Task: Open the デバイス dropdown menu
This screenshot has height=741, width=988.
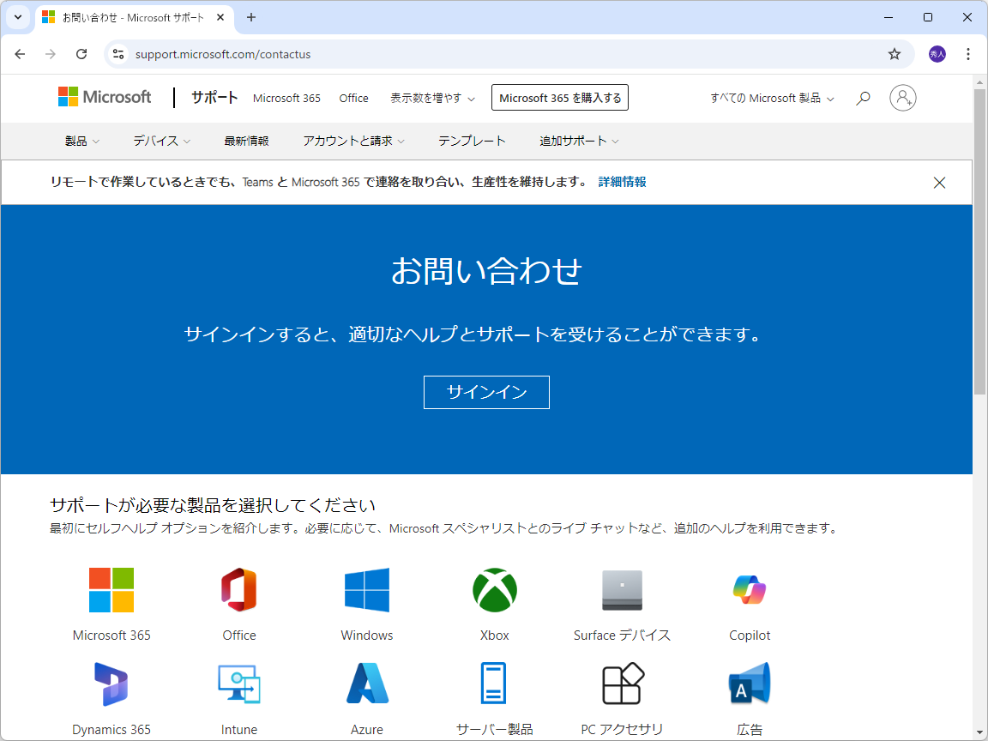Action: [x=161, y=141]
